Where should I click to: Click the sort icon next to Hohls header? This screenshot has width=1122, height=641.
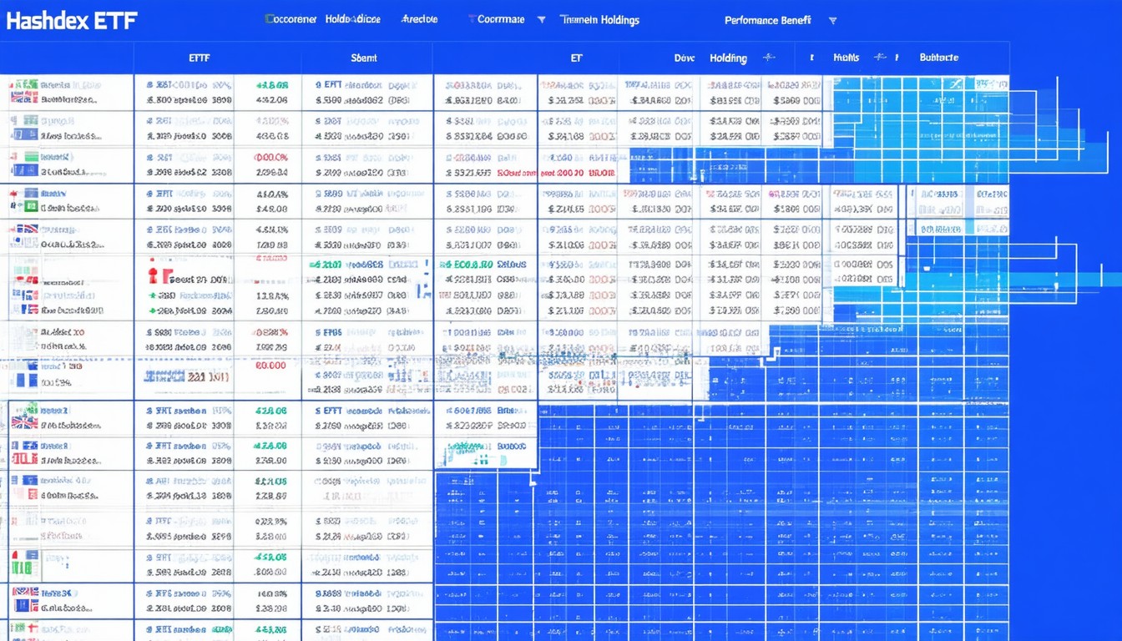coord(879,58)
